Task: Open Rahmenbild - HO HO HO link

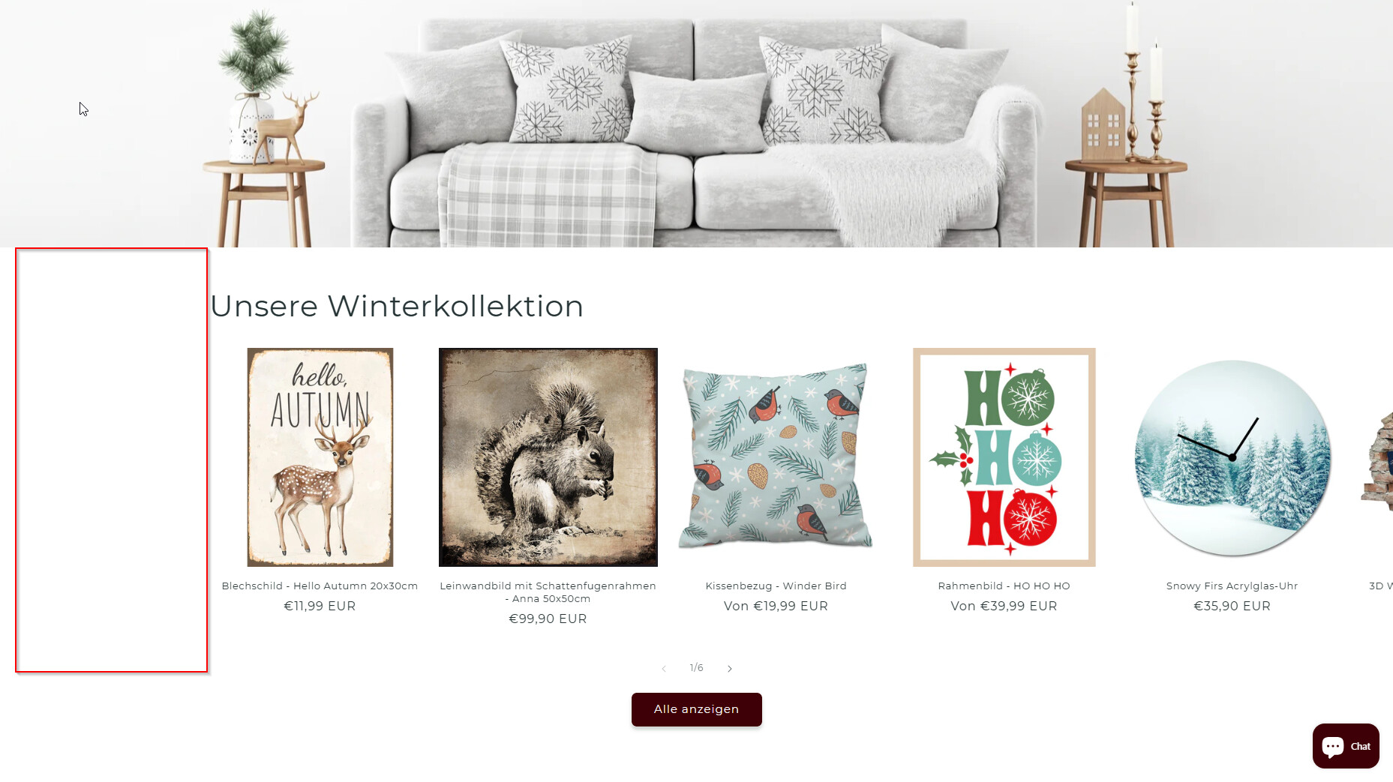Action: 1004,586
